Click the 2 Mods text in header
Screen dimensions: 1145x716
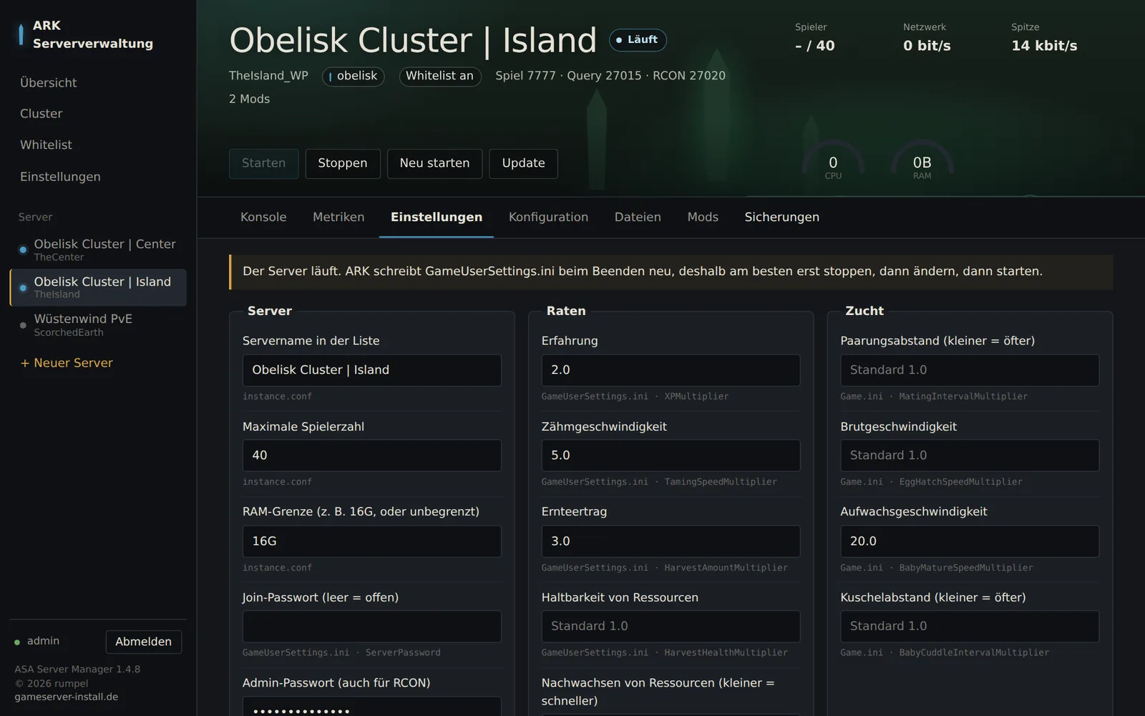point(249,99)
